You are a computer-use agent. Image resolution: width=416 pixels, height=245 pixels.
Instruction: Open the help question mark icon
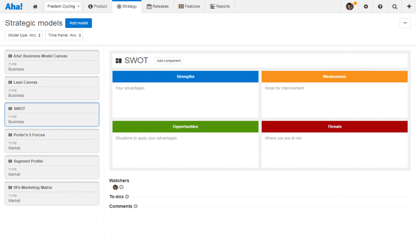(x=380, y=6)
